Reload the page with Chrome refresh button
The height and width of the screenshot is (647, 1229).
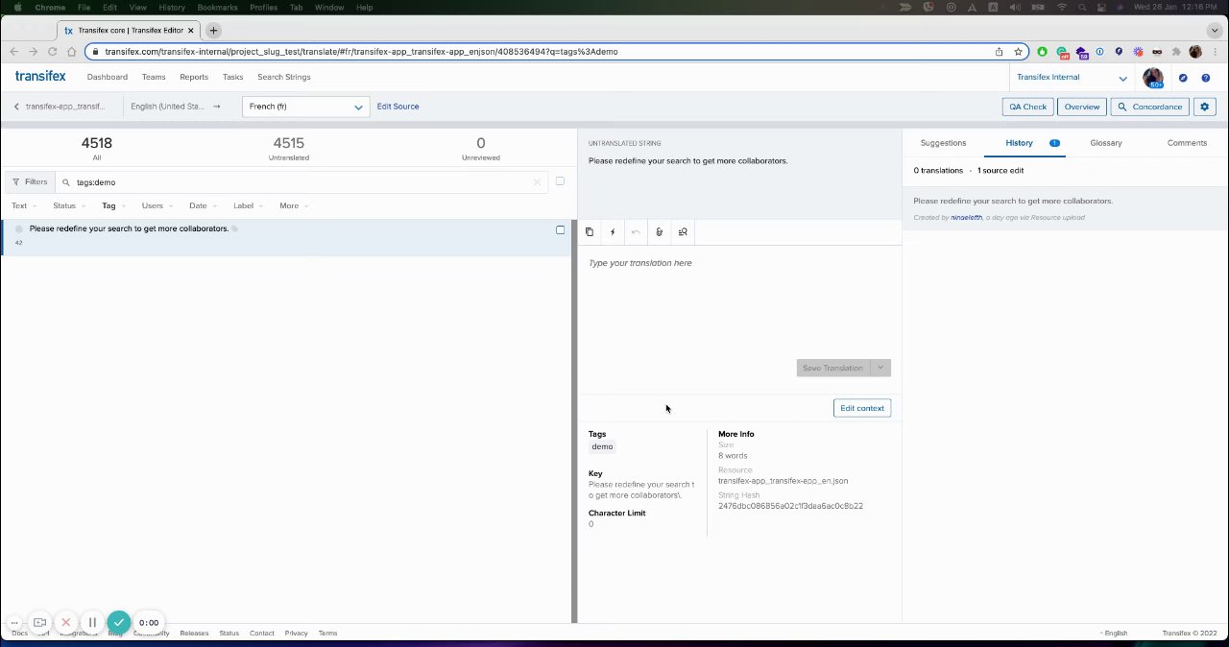click(x=53, y=52)
